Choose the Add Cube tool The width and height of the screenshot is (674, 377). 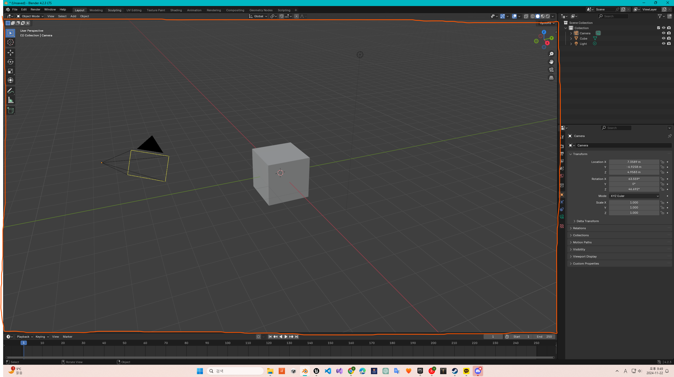(x=10, y=111)
